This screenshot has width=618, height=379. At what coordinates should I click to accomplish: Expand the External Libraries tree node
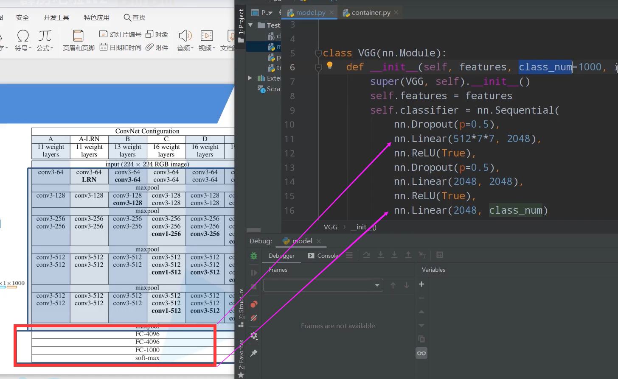pyautogui.click(x=250, y=78)
